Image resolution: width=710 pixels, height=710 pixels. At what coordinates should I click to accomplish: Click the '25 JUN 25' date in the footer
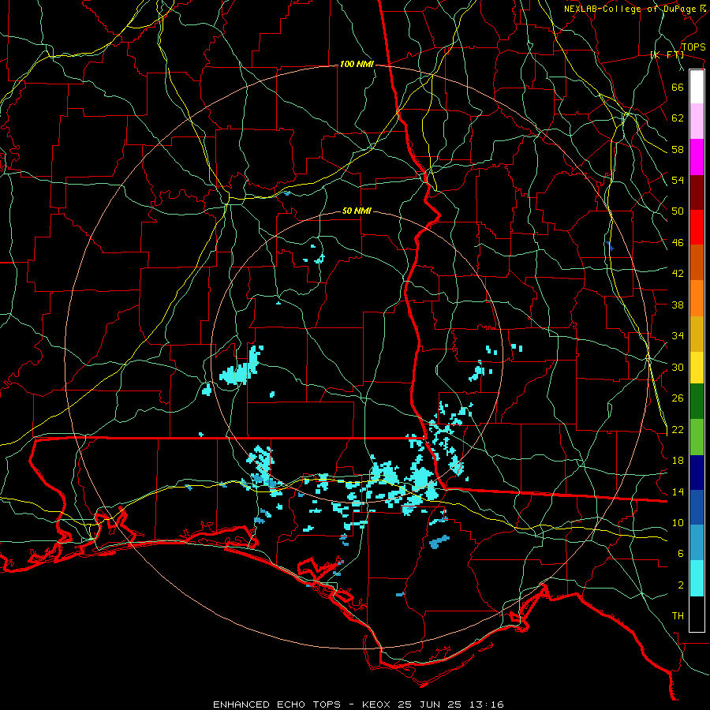(x=431, y=704)
